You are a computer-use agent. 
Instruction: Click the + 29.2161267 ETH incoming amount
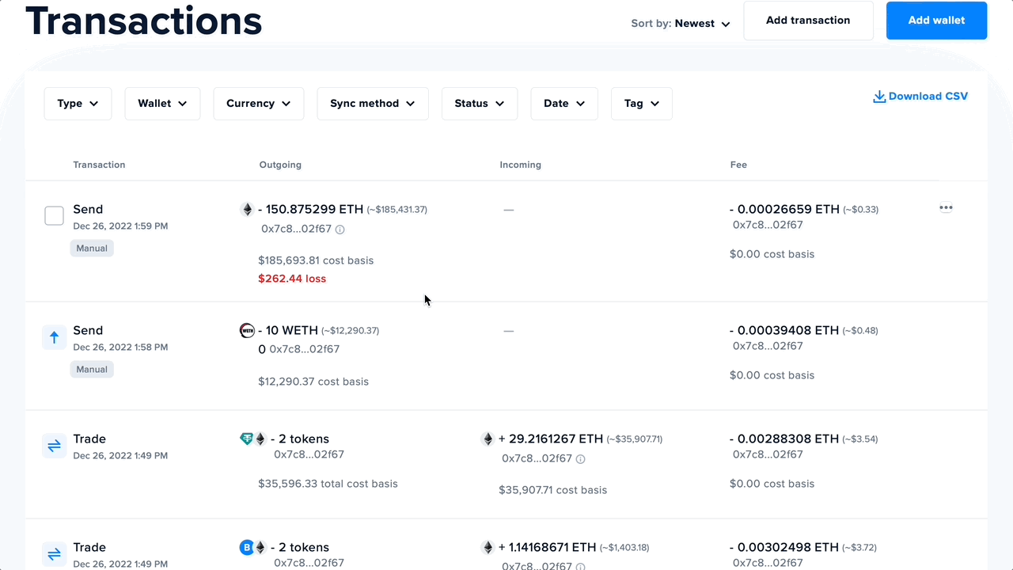click(x=551, y=439)
